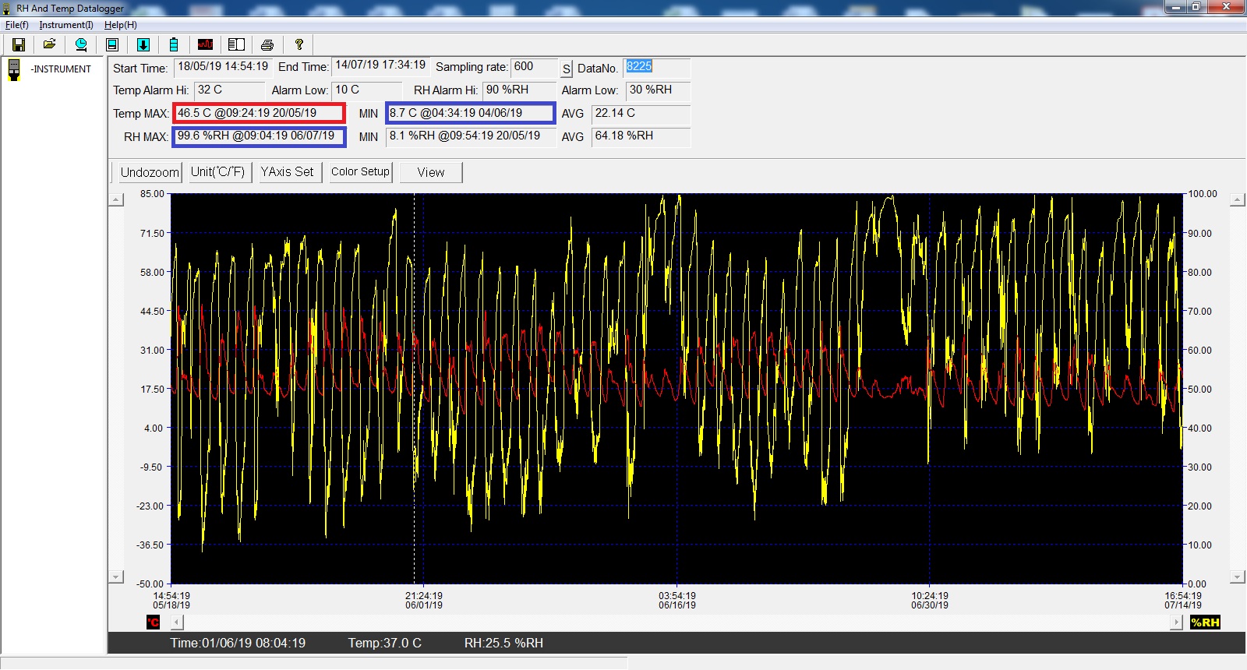Show the graph view waveform icon

(x=205, y=44)
